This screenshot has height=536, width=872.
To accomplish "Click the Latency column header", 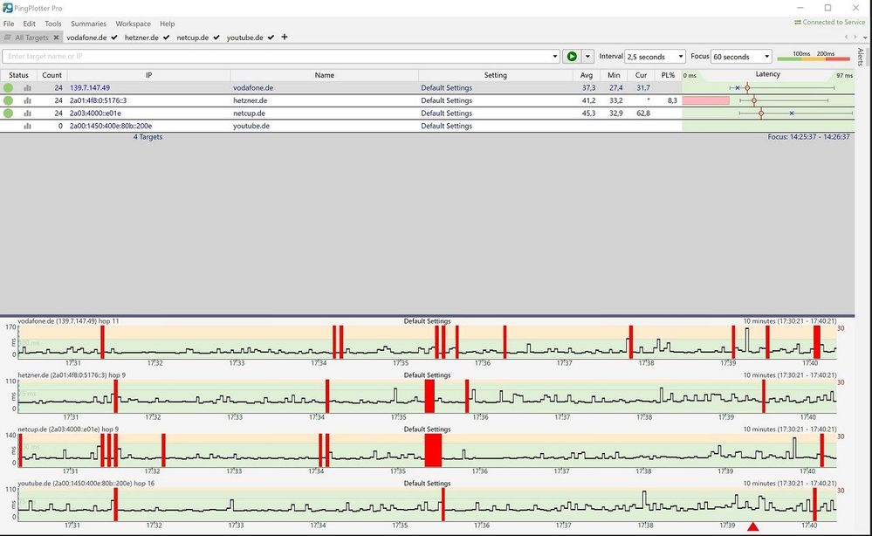I will [x=767, y=74].
